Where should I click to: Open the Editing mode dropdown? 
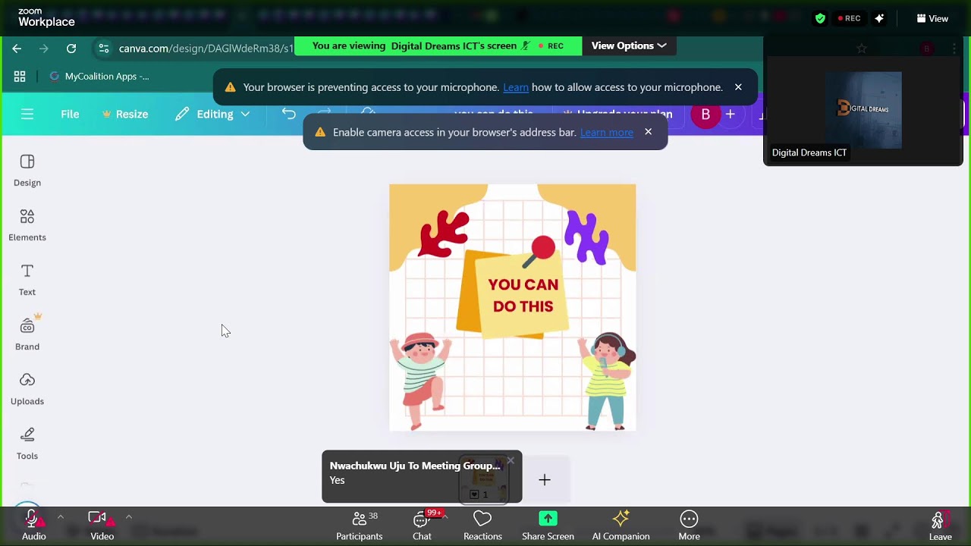pos(212,114)
